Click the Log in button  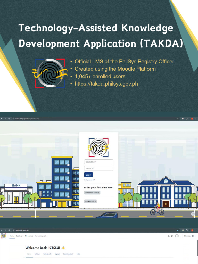tap(88, 175)
